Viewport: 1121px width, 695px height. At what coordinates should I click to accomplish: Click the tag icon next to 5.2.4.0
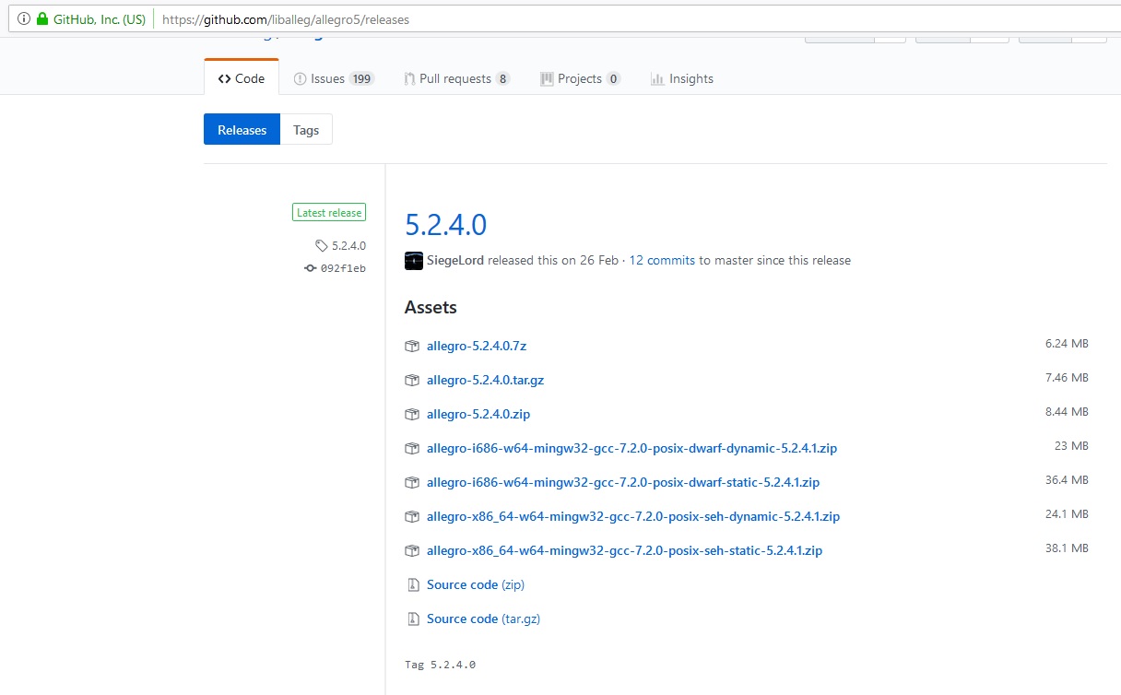tap(321, 246)
